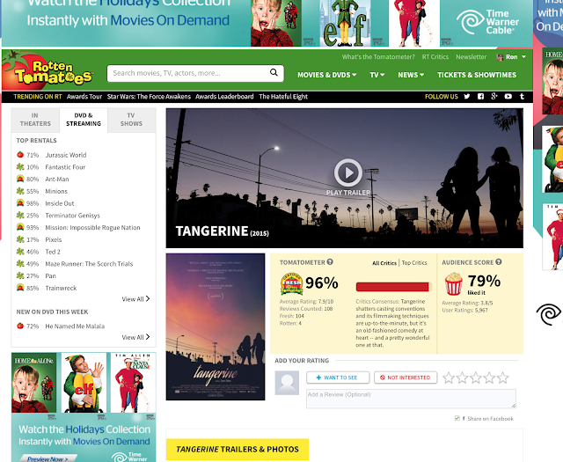Click the user avatar placeholder icon
The width and height of the screenshot is (563, 462).
click(287, 383)
